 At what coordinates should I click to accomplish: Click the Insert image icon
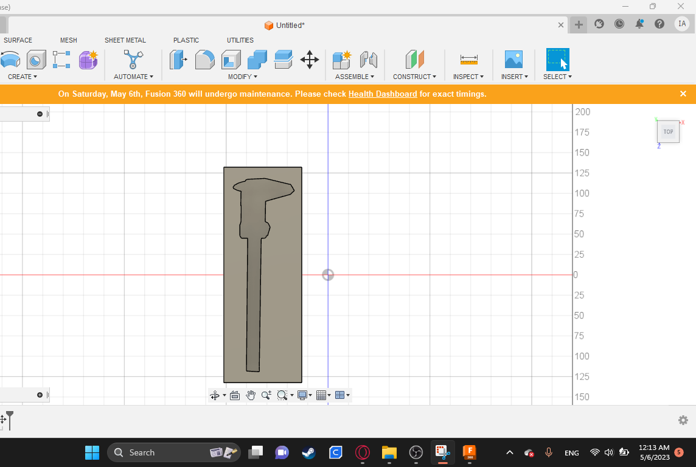click(x=513, y=60)
